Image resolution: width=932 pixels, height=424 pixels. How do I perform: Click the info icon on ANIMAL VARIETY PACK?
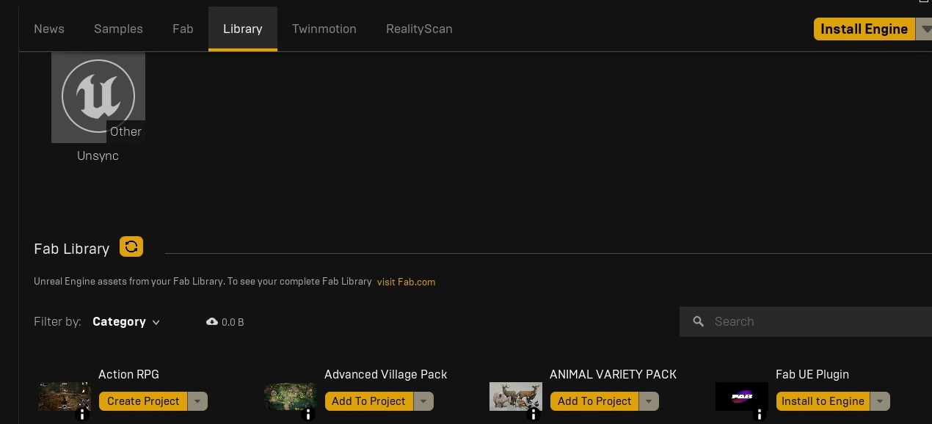pyautogui.click(x=534, y=415)
